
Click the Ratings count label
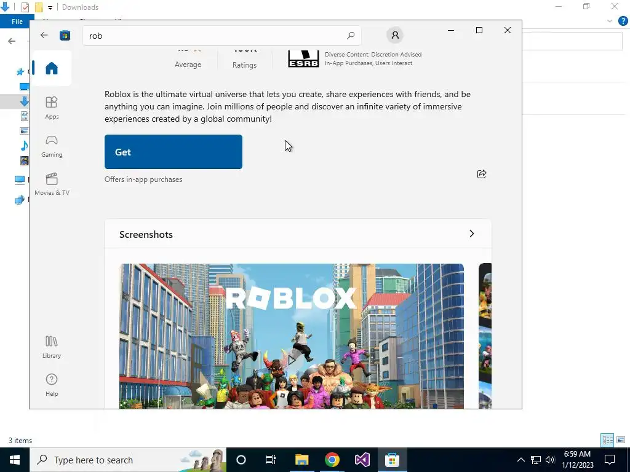pos(244,65)
